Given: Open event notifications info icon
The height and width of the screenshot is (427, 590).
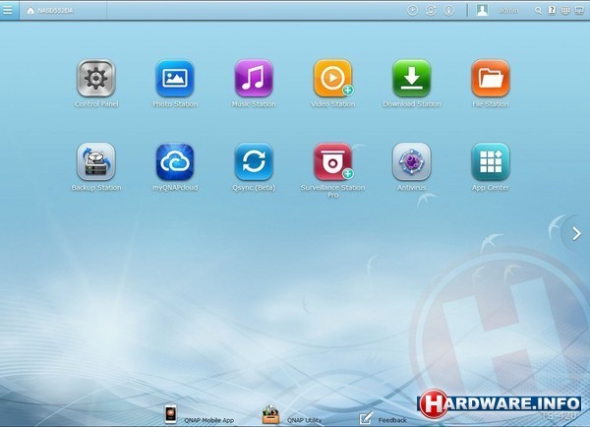Looking at the screenshot, I should point(449,11).
